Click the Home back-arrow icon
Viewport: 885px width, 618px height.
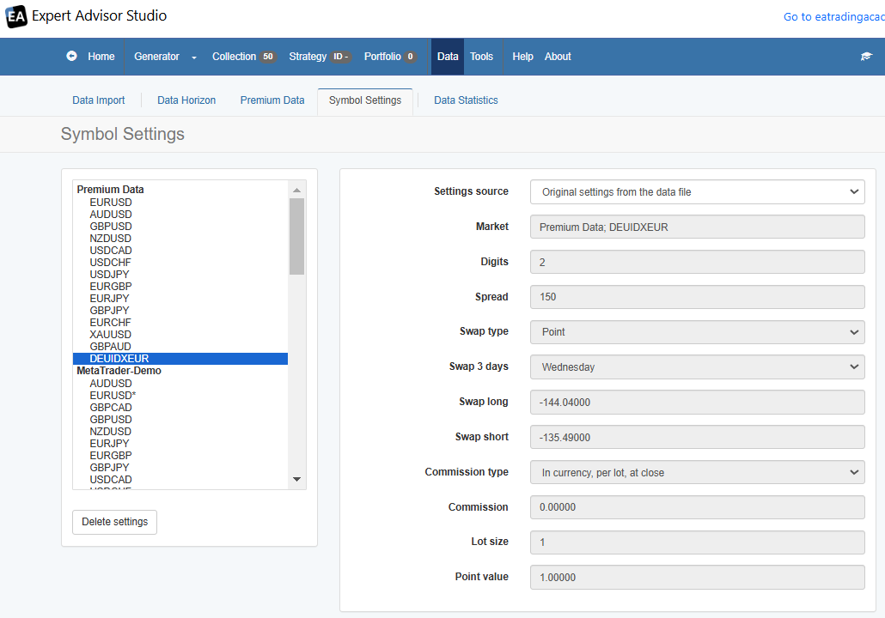click(71, 56)
